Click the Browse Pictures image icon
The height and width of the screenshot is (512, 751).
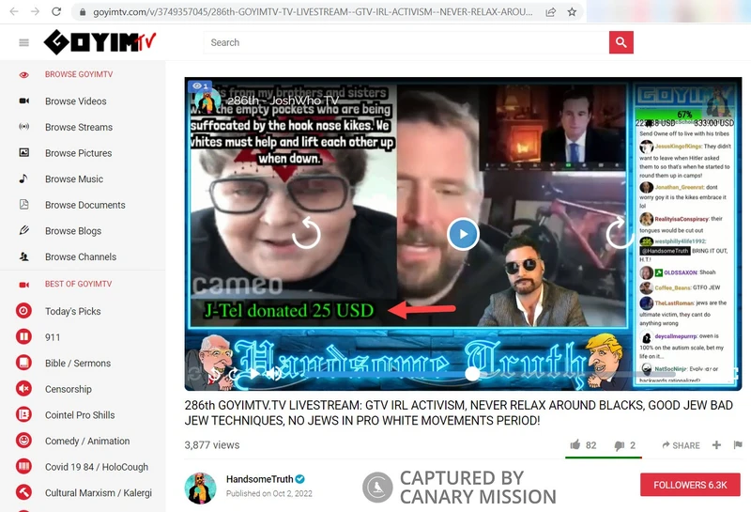pos(23,153)
